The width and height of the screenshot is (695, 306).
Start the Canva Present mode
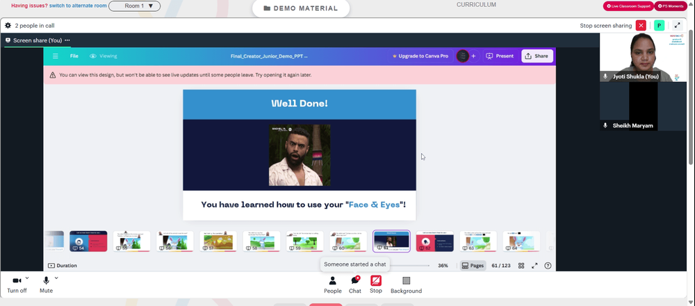tap(500, 56)
